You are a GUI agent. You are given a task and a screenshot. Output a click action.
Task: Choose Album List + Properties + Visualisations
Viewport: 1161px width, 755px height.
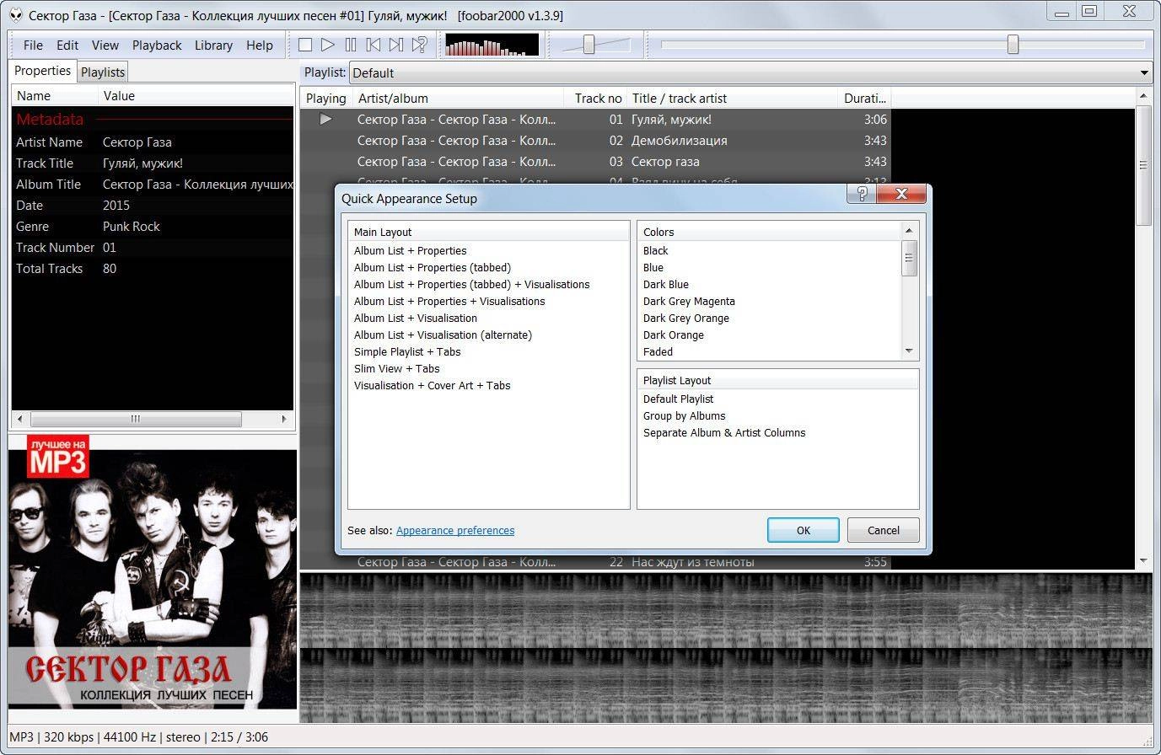pos(449,301)
